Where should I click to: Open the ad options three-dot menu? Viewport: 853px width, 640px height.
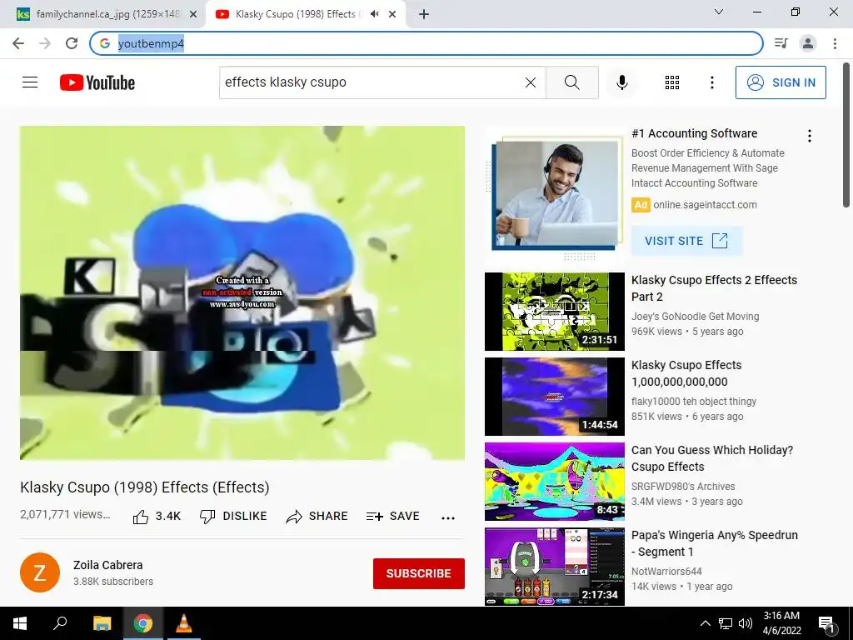click(809, 136)
